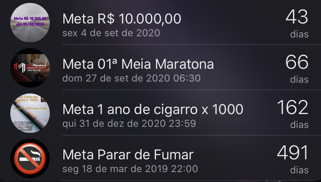Select the cigarette x 1000 circular picture
The image size is (321, 182).
point(30,113)
